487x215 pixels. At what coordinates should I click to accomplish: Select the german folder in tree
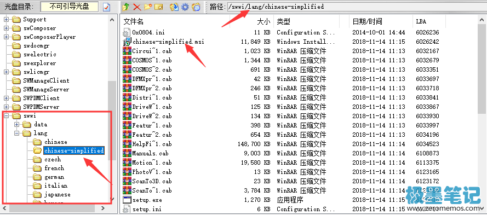point(54,177)
